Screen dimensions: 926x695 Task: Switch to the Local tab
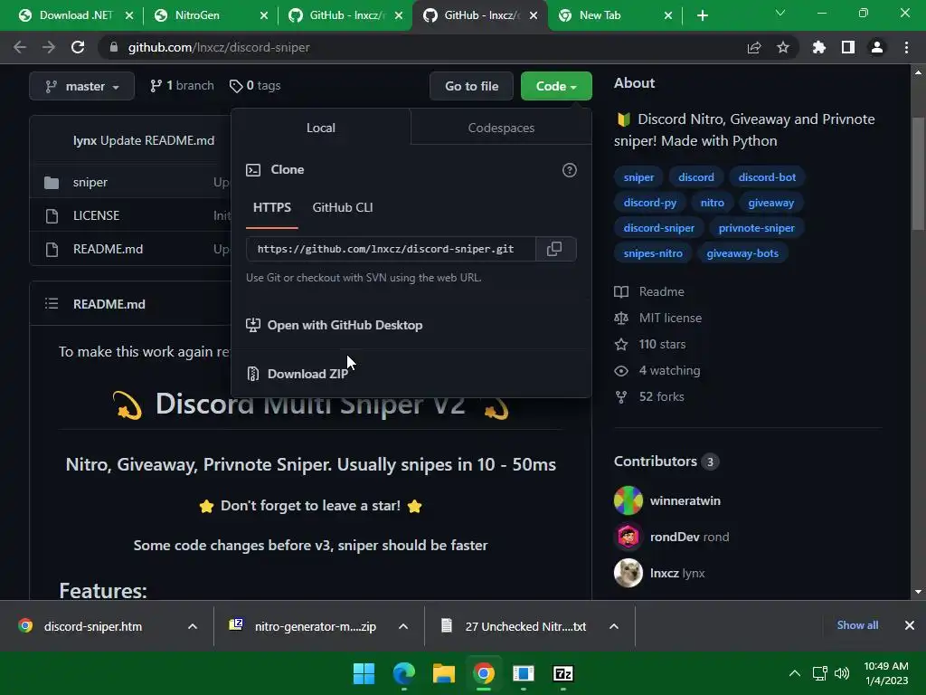[x=321, y=128]
